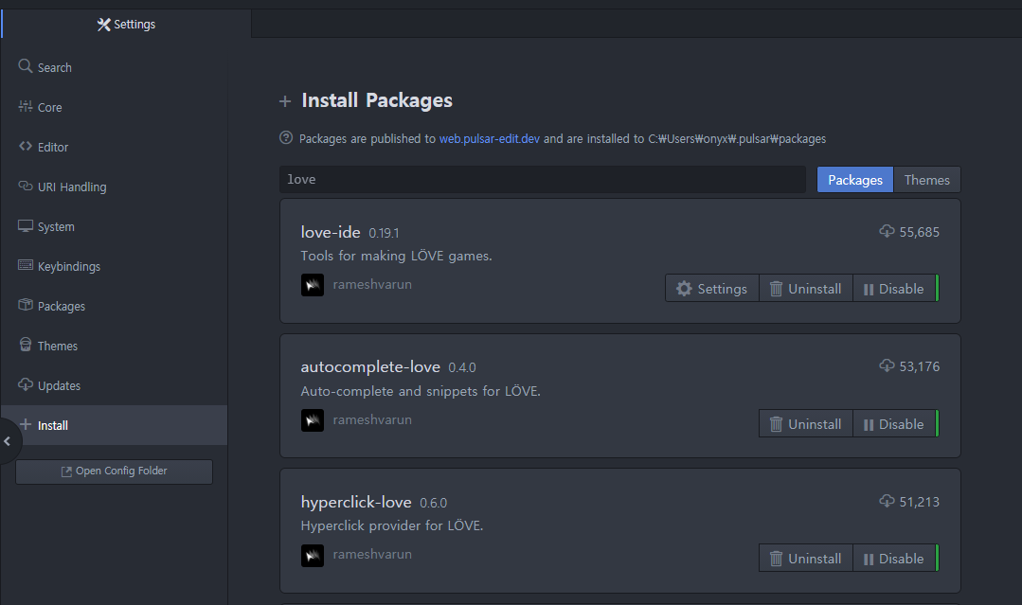Click the autocomplete-love download cloud icon
1022x605 pixels.
[x=887, y=366]
